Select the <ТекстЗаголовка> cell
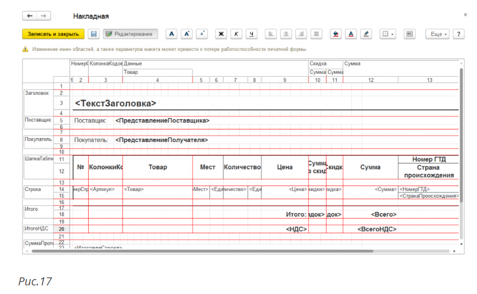Image resolution: width=477 pixels, height=294 pixels. 116,103
